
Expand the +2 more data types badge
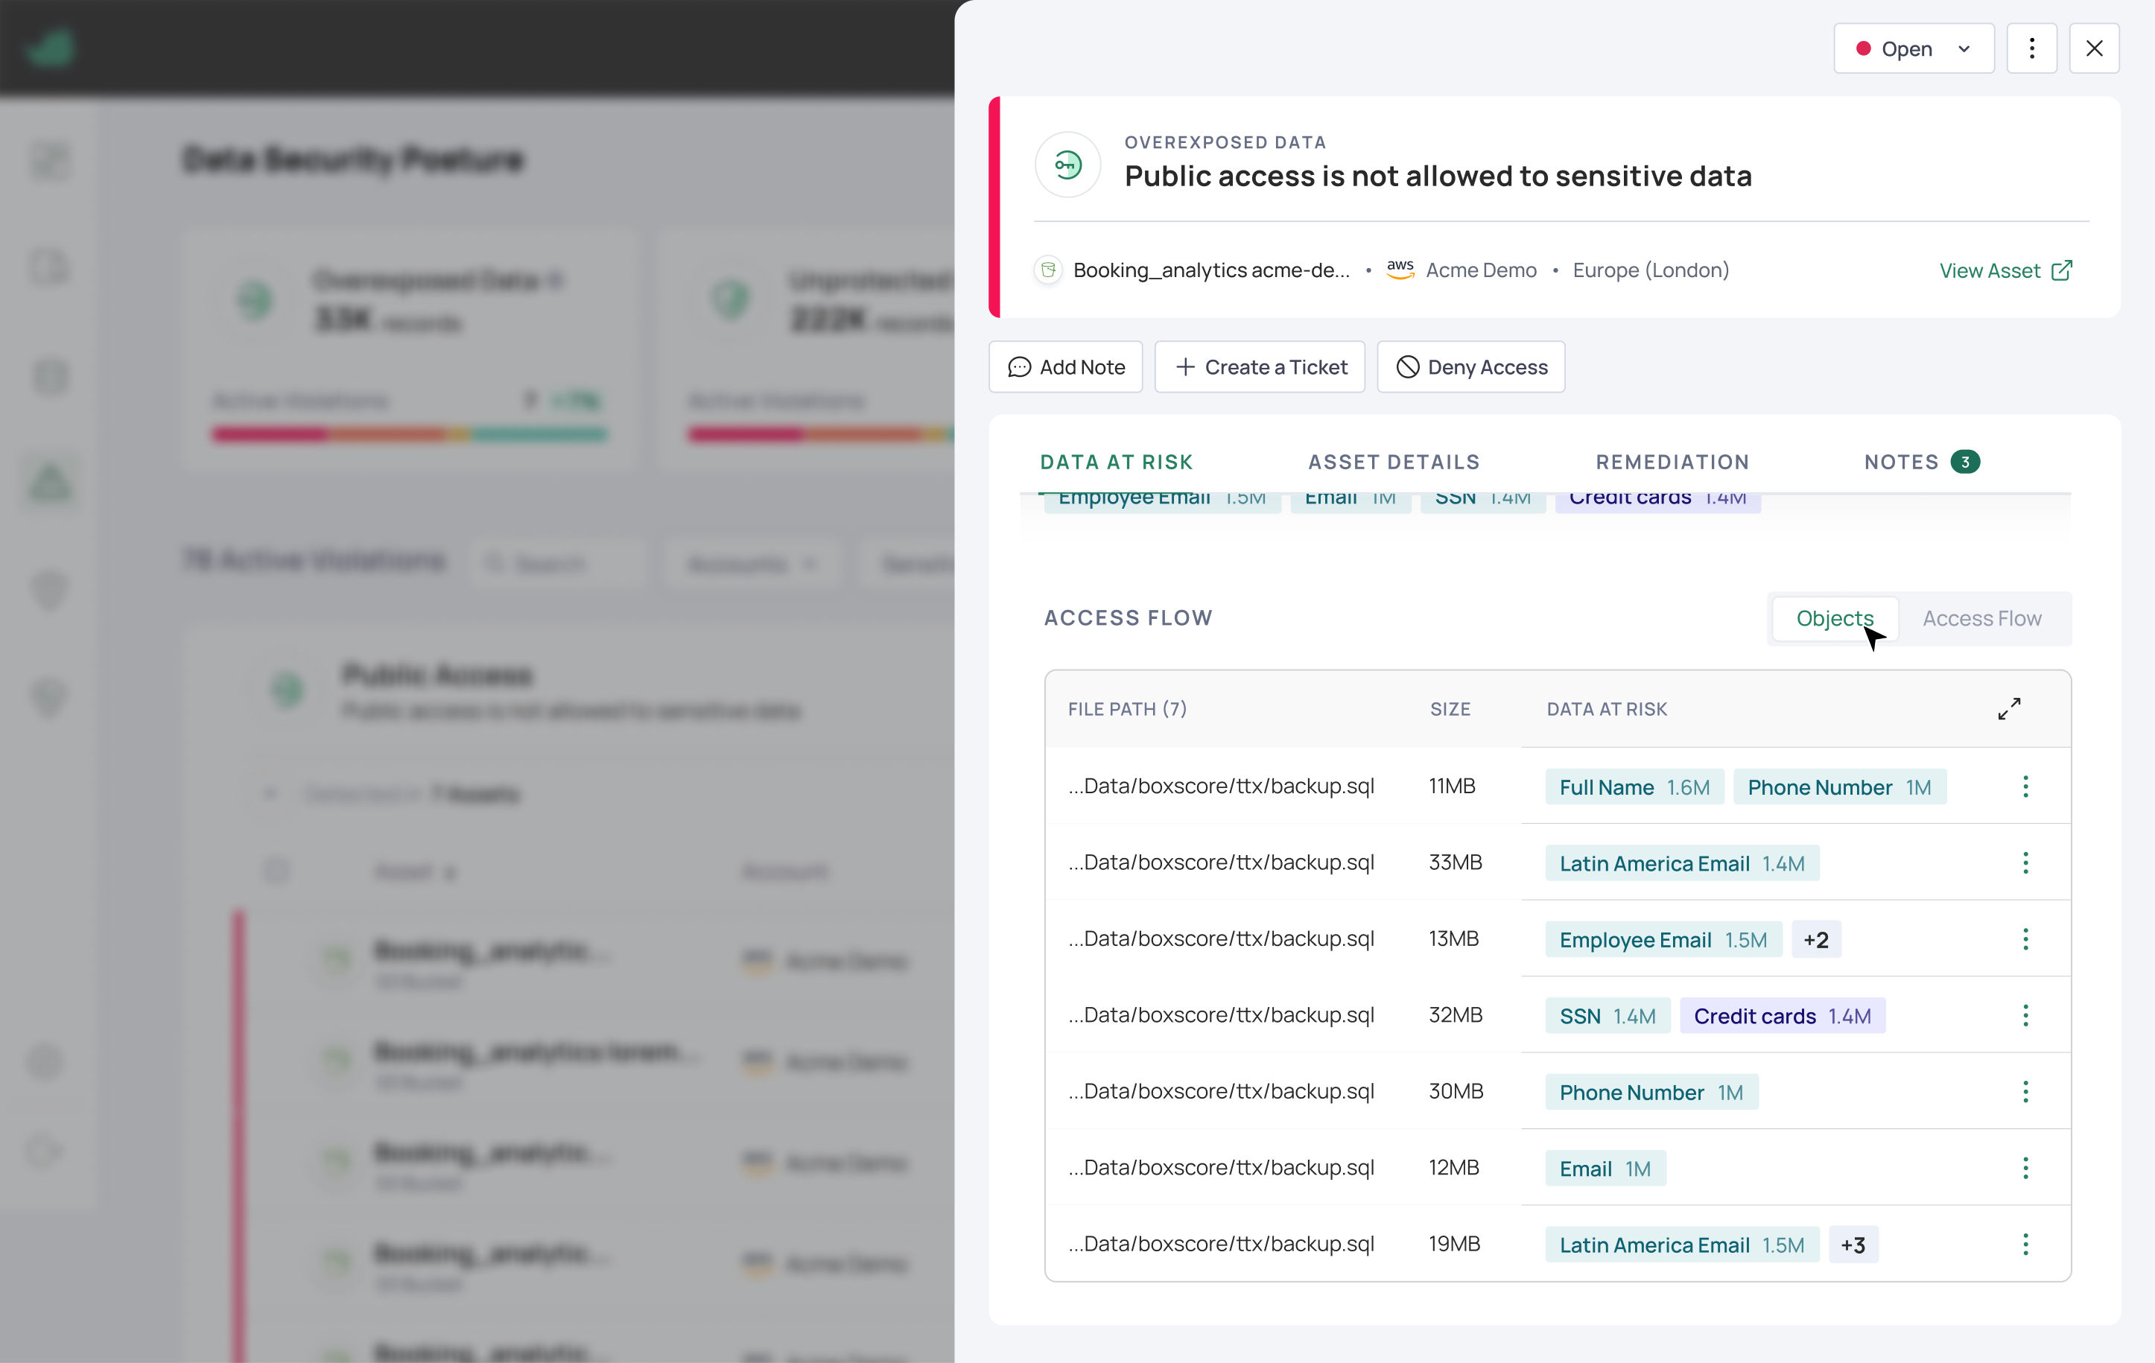pos(1816,940)
